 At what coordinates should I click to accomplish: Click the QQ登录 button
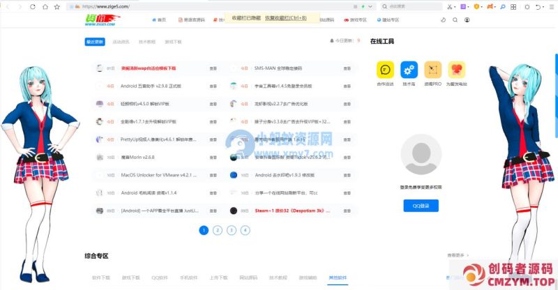[421, 206]
